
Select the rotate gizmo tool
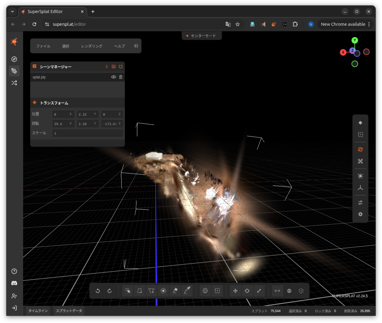[x=247, y=291]
